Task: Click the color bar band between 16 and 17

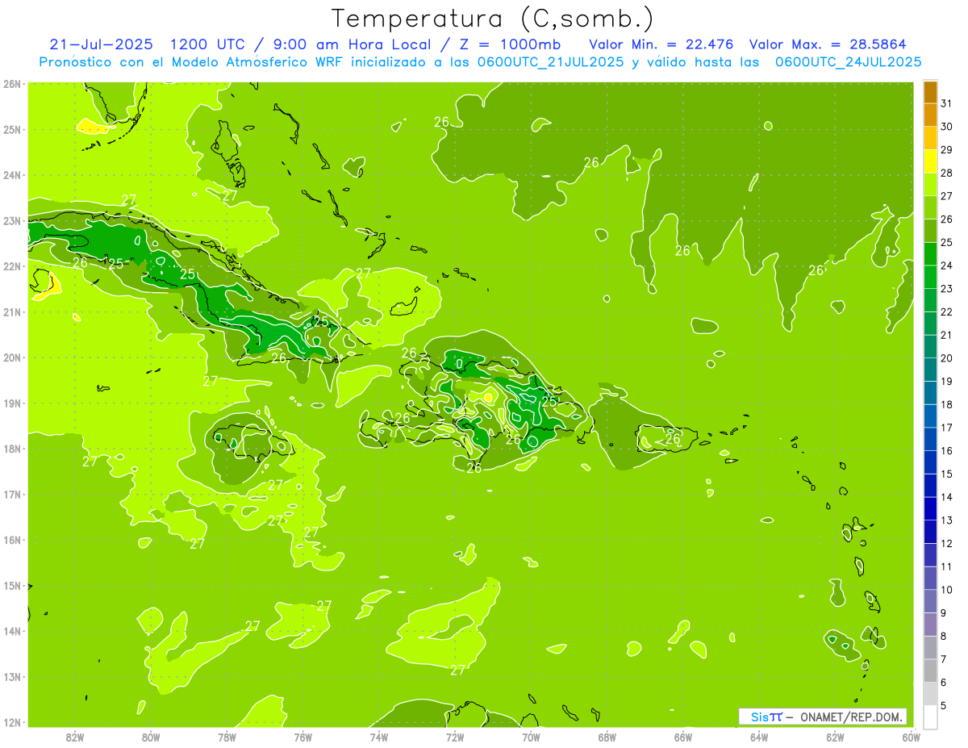Action: pyautogui.click(x=931, y=440)
